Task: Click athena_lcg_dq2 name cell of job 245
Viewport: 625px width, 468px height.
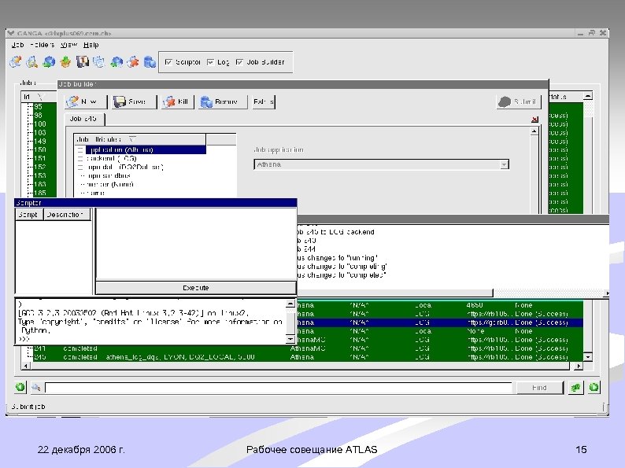Action: pos(180,357)
